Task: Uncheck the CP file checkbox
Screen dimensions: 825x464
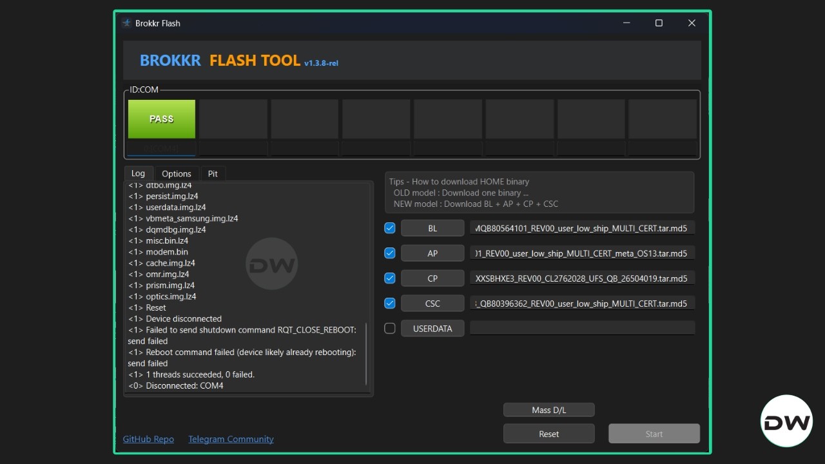Action: pyautogui.click(x=389, y=278)
